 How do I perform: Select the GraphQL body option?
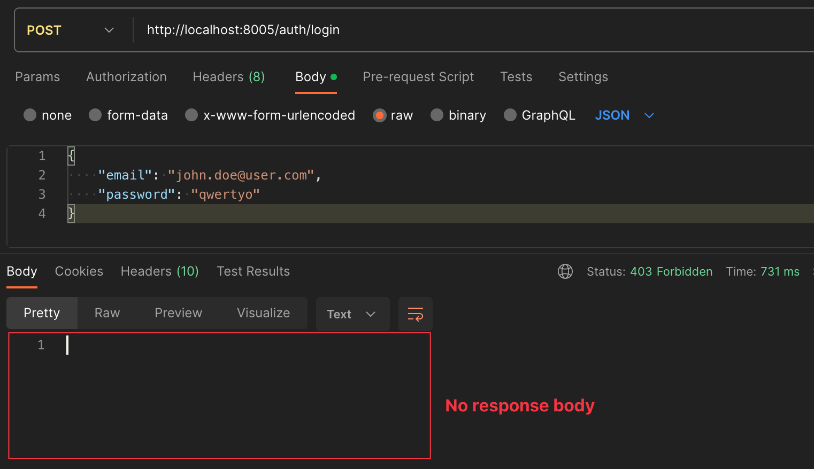point(510,115)
